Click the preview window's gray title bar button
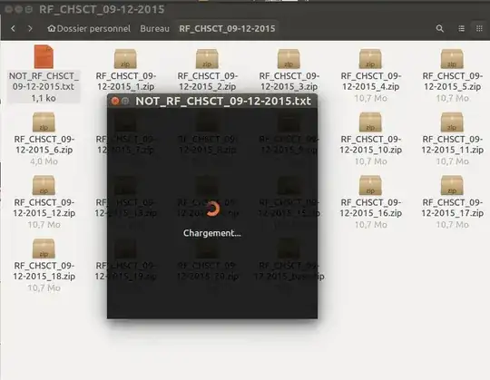This screenshot has width=490, height=380. coord(125,102)
